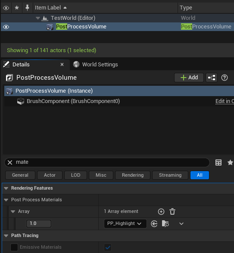Select the All filter
234x253 pixels.
point(200,175)
